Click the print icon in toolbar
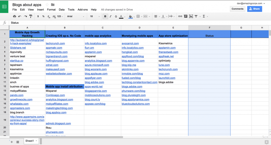The image size is (271, 145). (15, 16)
